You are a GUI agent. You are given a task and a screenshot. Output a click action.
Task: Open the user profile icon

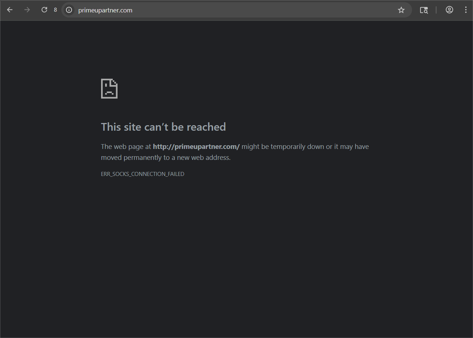pyautogui.click(x=449, y=10)
